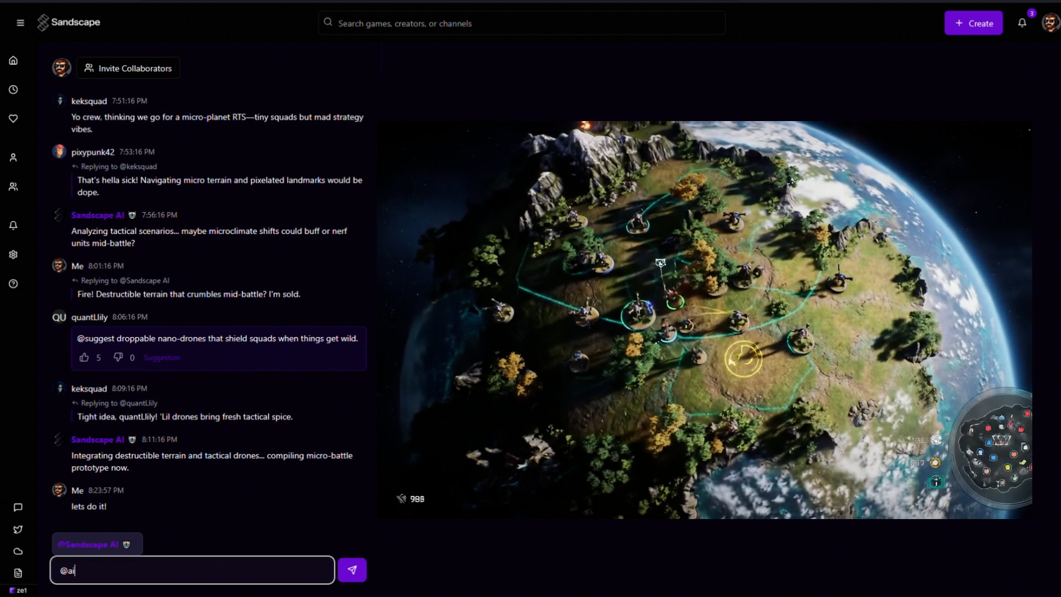Upvote quantLlily's nano-drones suggestion
The image size is (1061, 597).
point(84,358)
